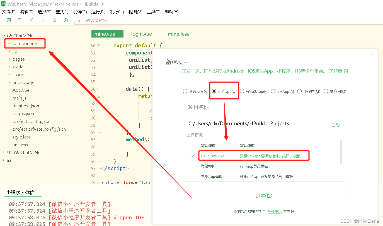
Task: Toggle code fold at line 50
Action: pyautogui.click(x=99, y=46)
